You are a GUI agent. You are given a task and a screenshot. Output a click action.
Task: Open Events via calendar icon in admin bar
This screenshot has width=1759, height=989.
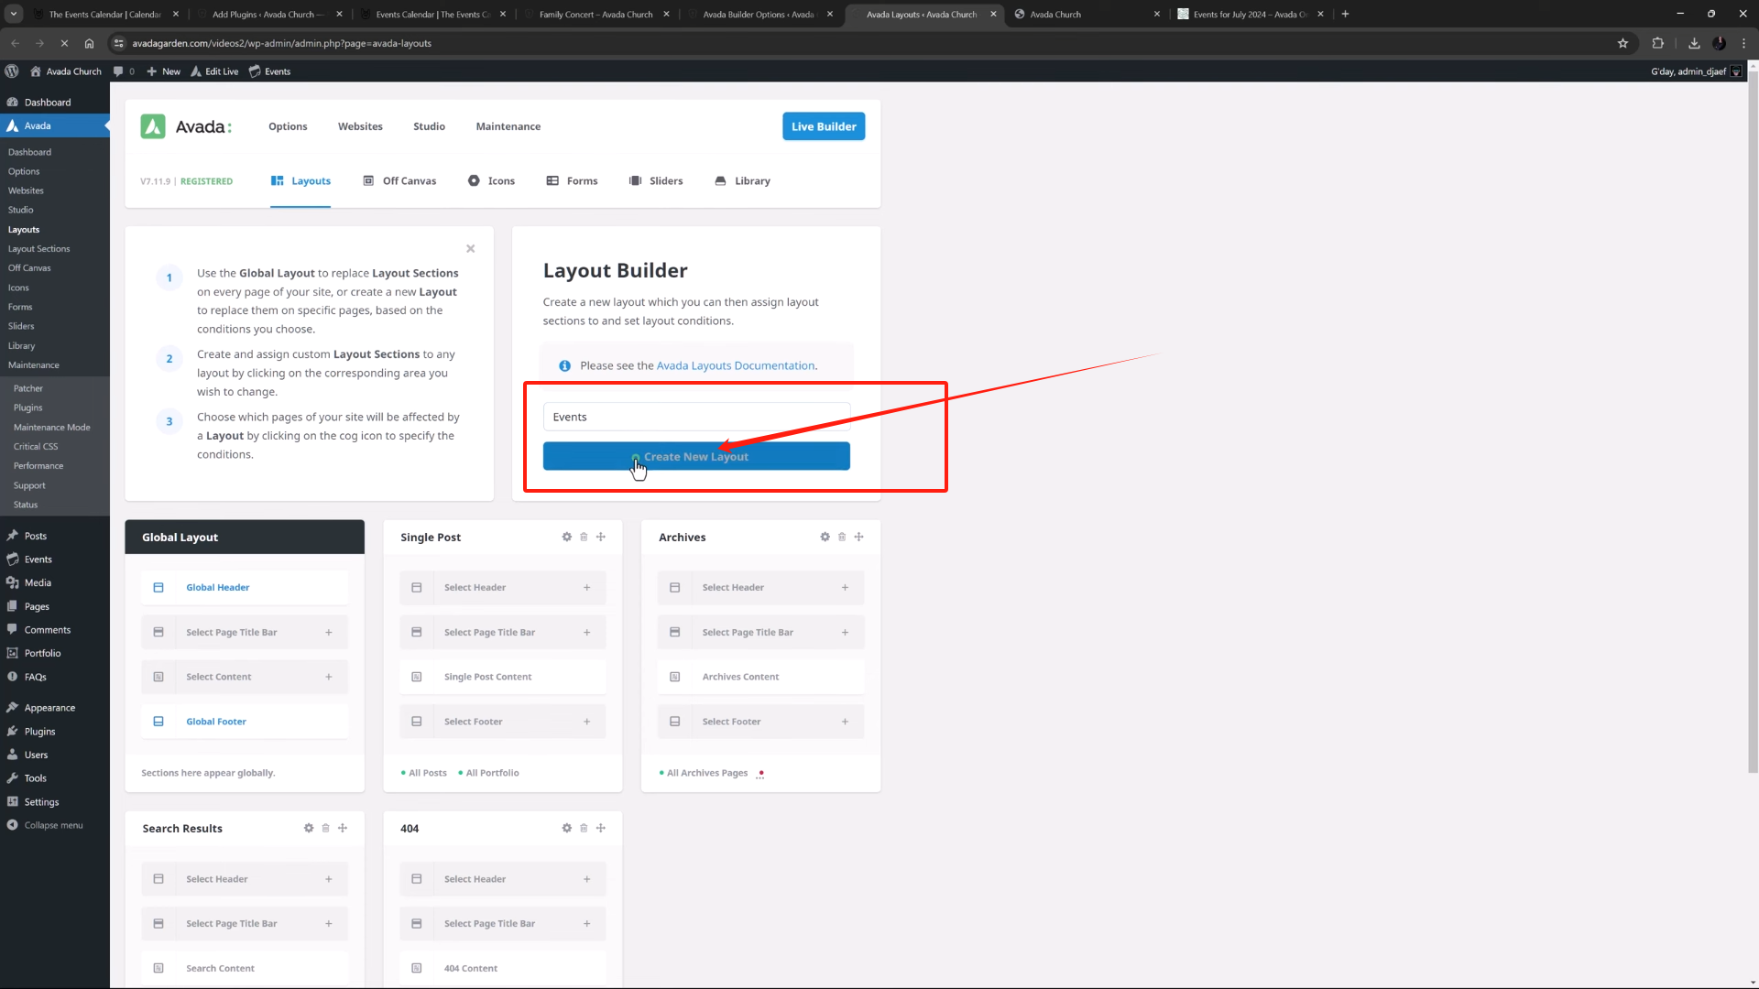(x=268, y=71)
